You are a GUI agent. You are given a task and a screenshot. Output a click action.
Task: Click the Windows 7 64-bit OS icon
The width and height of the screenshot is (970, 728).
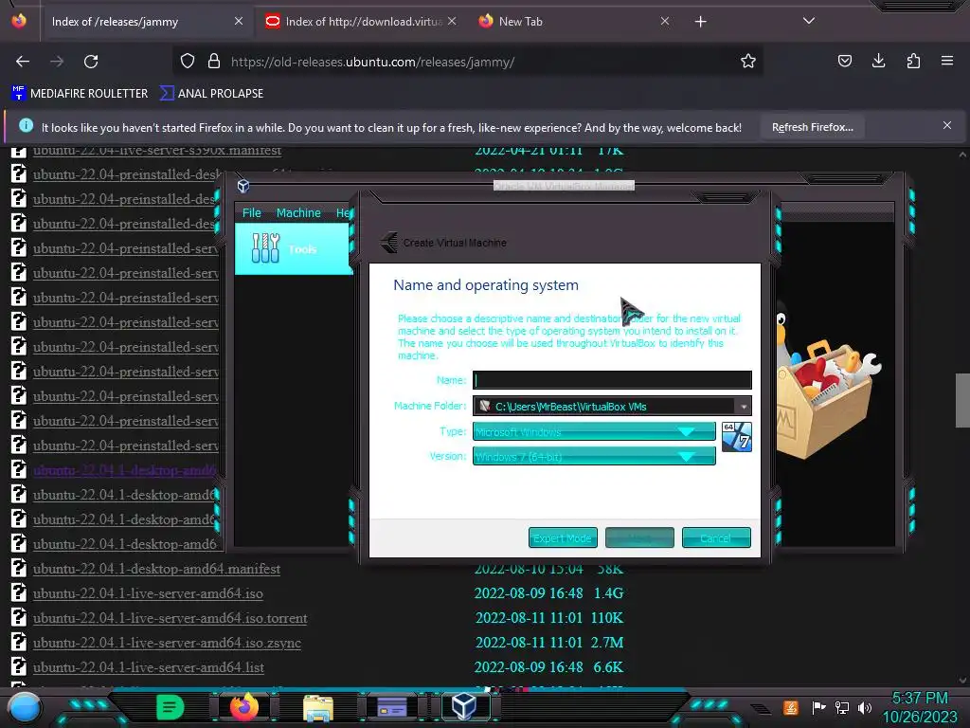point(736,437)
